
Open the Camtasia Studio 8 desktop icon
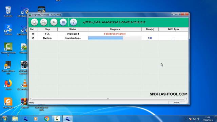[x=8, y=49]
